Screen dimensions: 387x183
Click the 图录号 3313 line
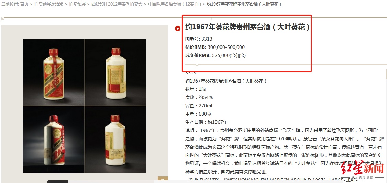point(199,39)
